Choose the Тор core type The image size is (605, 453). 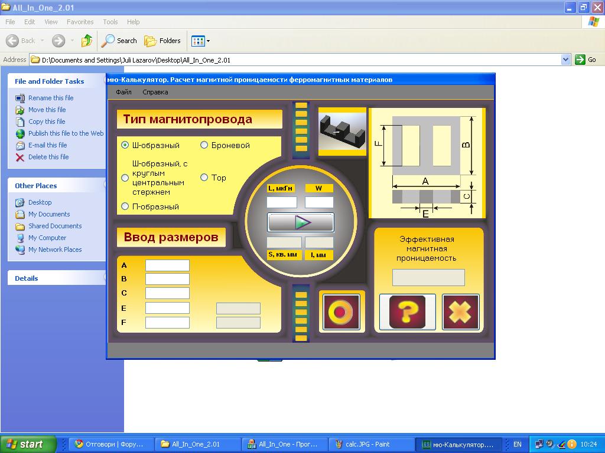click(x=204, y=178)
